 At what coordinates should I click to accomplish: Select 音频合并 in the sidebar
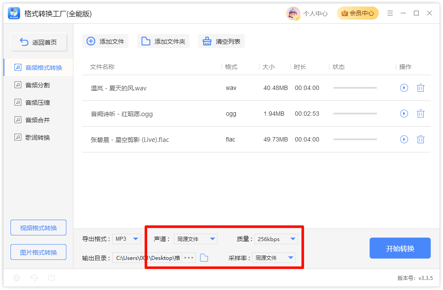click(x=38, y=120)
